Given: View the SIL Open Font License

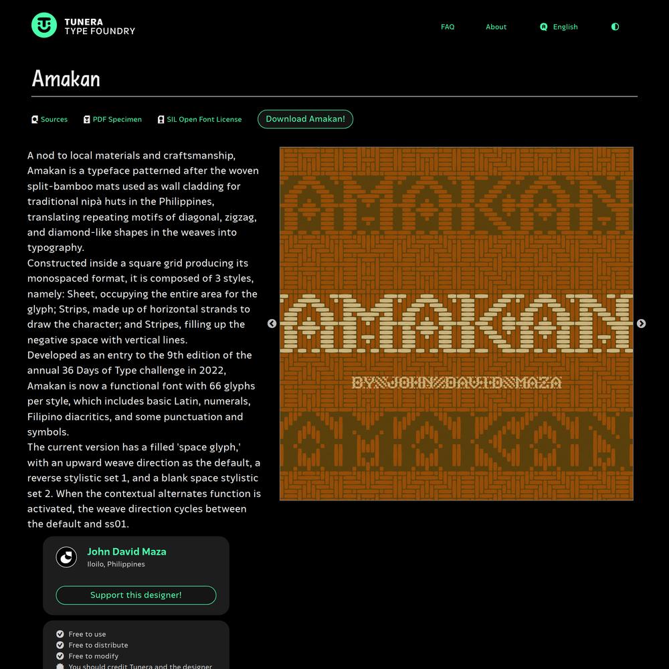Looking at the screenshot, I should pyautogui.click(x=204, y=120).
